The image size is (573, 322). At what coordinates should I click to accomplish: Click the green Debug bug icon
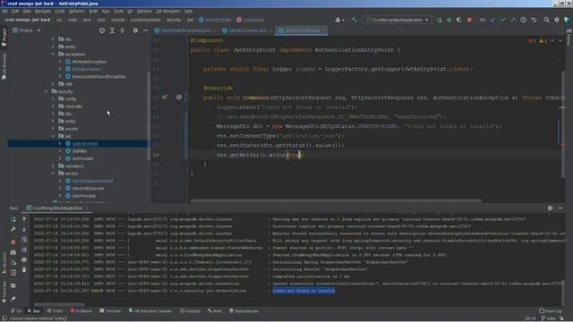[449, 20]
